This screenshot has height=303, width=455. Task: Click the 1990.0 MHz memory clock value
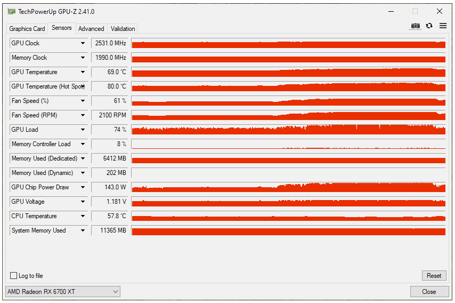tap(110, 58)
